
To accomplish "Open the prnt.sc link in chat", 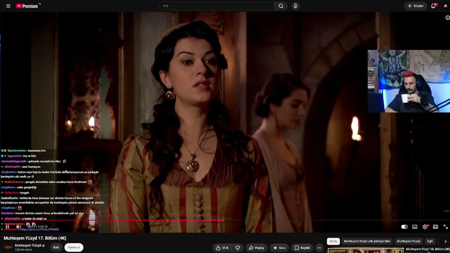I will click(x=39, y=229).
